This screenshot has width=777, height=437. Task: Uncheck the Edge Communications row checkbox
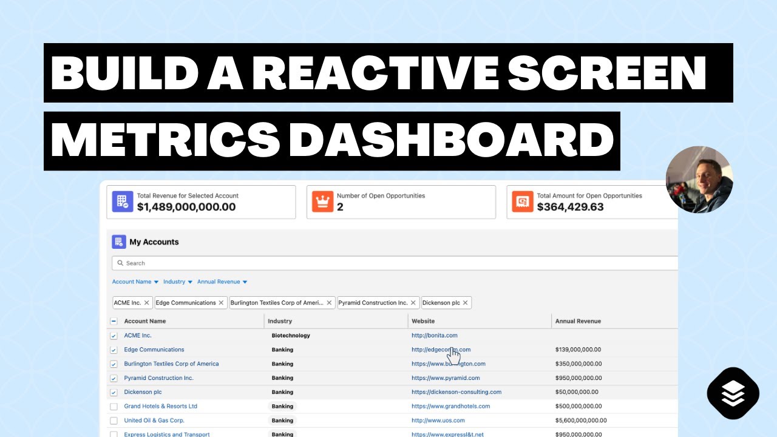point(114,350)
